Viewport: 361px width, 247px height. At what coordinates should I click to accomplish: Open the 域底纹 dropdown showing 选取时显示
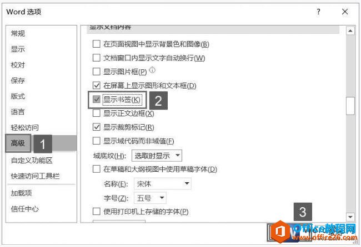157,156
